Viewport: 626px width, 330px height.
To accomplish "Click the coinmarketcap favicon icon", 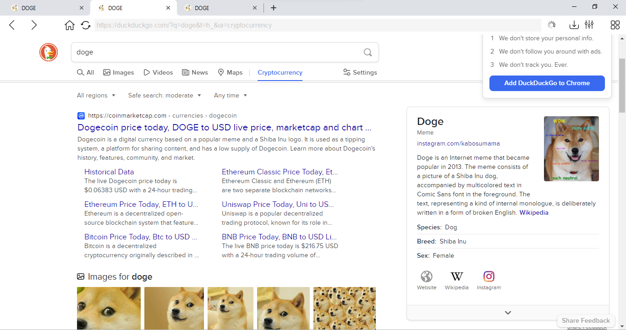I will point(81,115).
